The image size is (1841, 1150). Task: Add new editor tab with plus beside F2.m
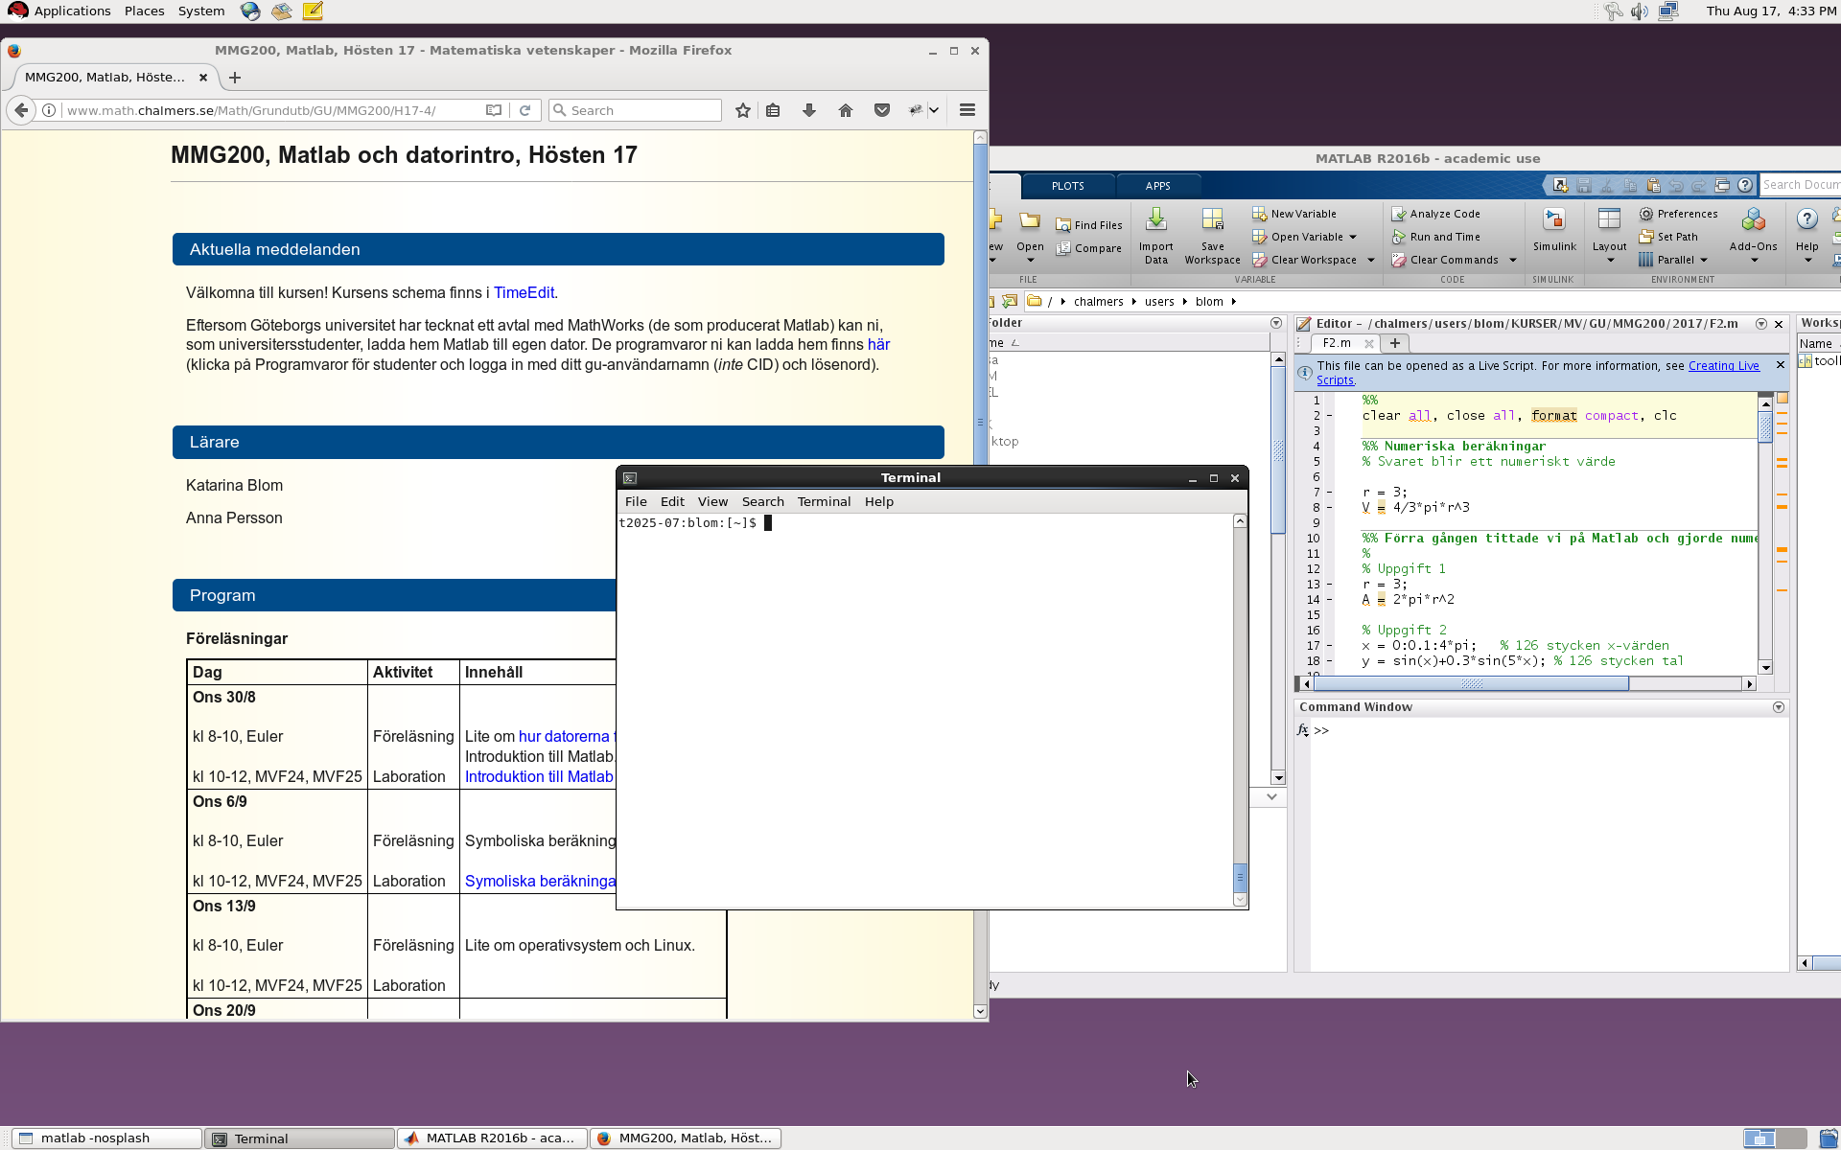(1395, 343)
